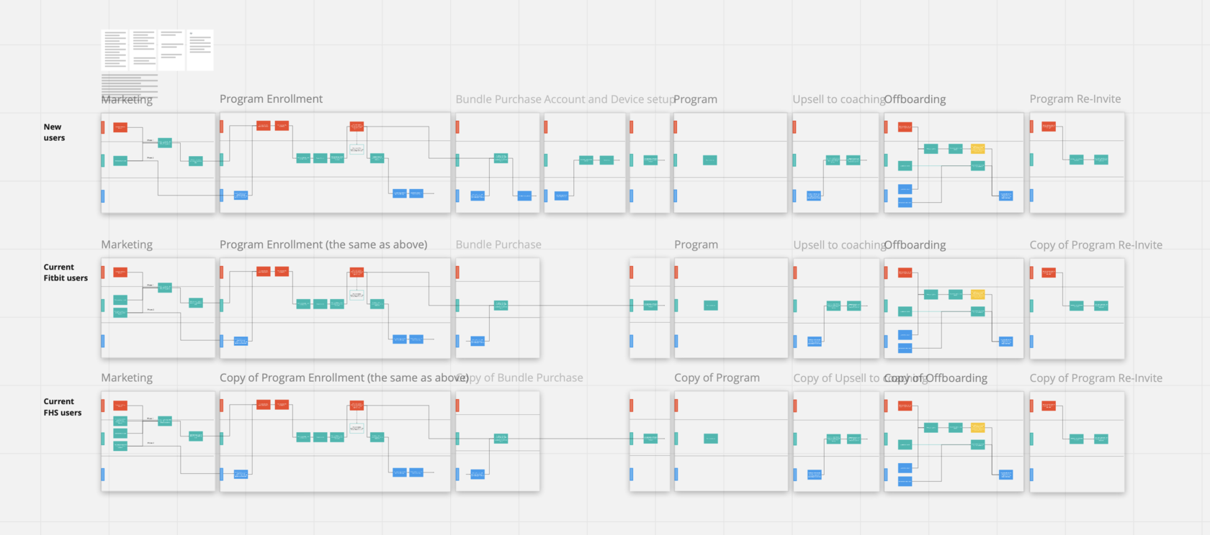Select the "Copy of Bundle Purchase" frame title

520,378
